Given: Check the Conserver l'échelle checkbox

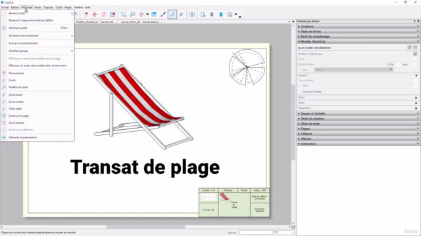Looking at the screenshot, I should point(300,92).
